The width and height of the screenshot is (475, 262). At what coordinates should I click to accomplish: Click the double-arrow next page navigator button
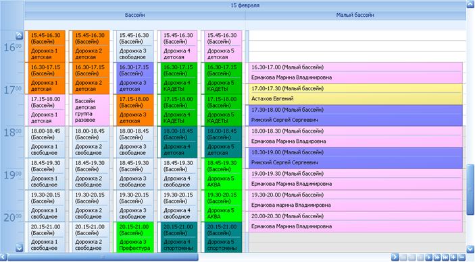click(437, 257)
